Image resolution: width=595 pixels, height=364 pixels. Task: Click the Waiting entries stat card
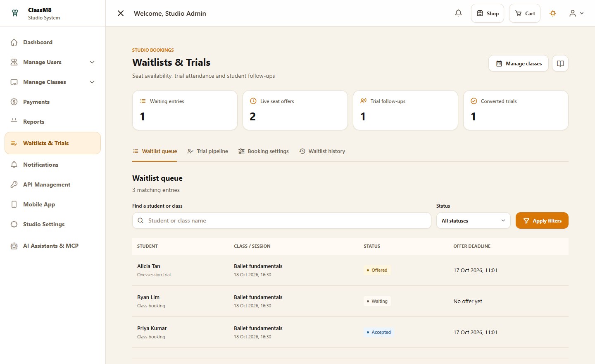pos(185,110)
